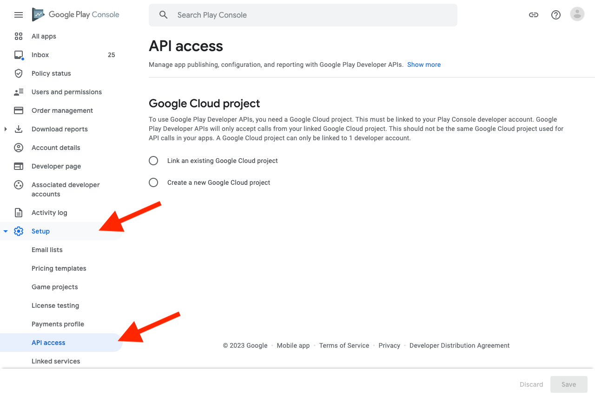
Task: Click the account profile avatar
Action: [577, 14]
